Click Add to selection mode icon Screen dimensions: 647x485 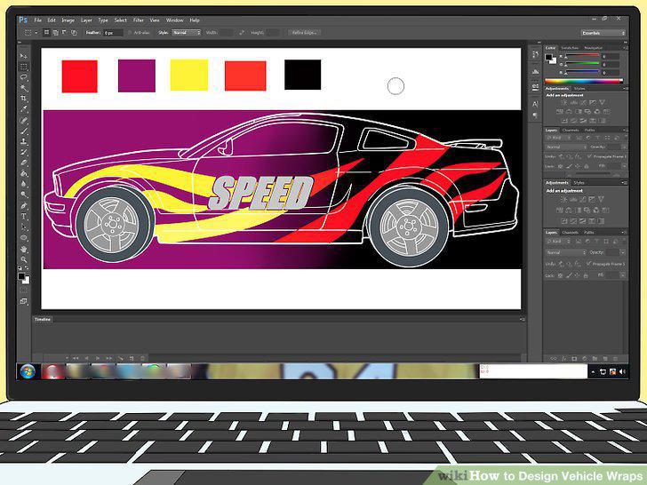(x=55, y=32)
